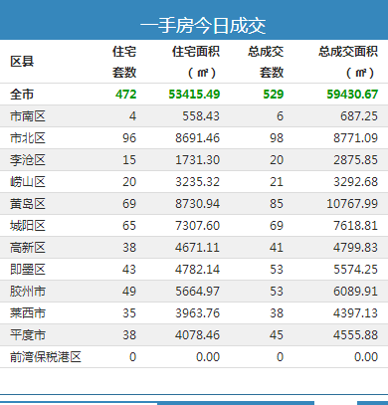Click the value 4397.13

coord(356,313)
